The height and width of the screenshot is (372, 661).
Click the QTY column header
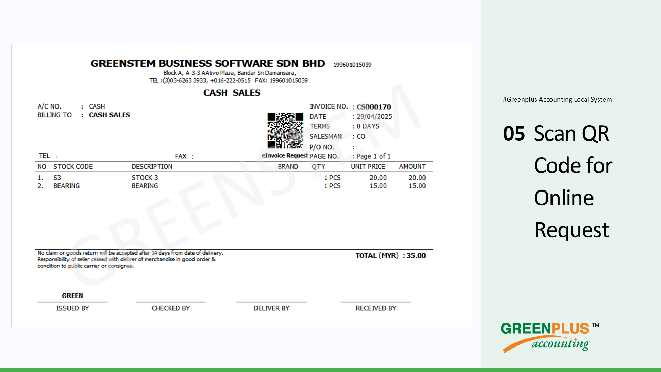click(318, 167)
